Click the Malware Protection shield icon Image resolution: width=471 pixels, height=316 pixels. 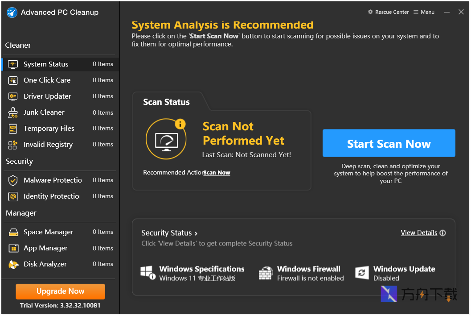[x=13, y=180]
